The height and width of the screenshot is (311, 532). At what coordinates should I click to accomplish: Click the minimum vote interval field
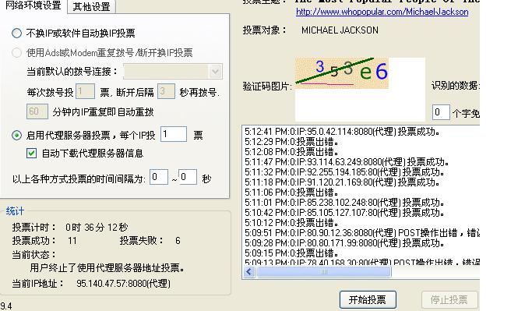[x=159, y=177]
